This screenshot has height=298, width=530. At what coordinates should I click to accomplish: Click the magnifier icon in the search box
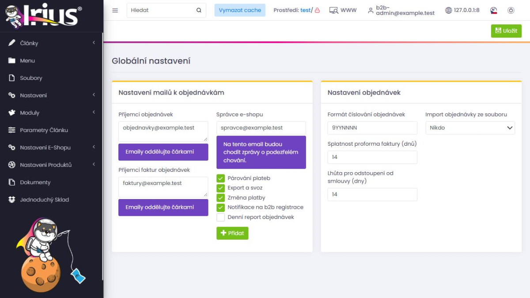point(199,10)
